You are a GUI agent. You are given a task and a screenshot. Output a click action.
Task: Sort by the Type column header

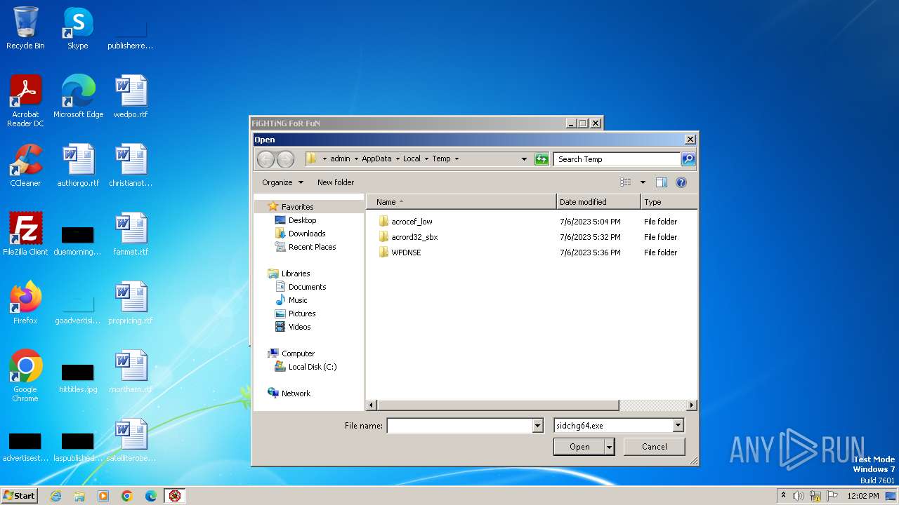[x=669, y=202]
